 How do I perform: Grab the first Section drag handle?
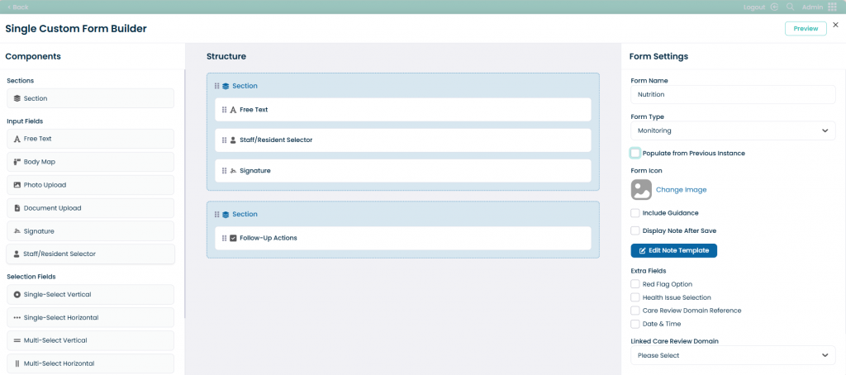tap(217, 86)
